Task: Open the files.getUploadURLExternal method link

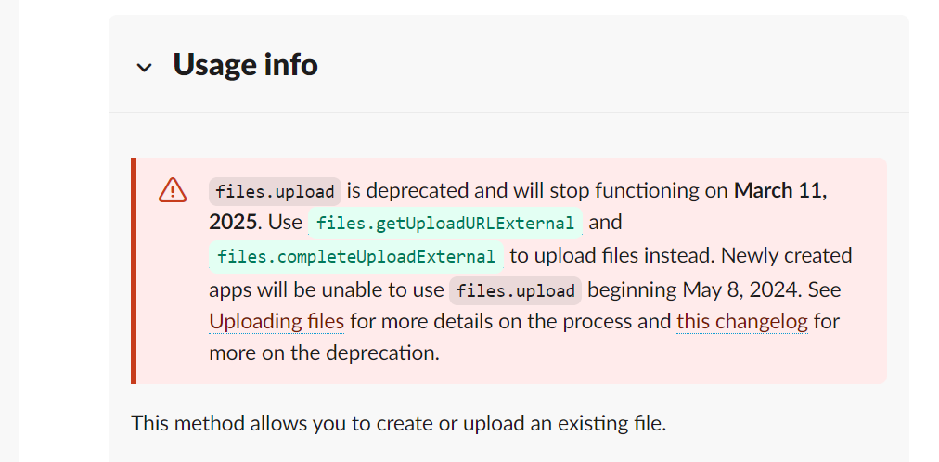Action: point(445,224)
